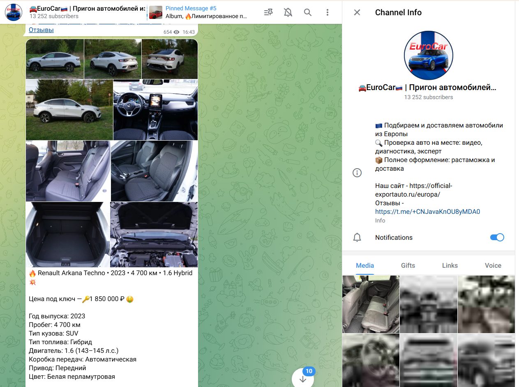The width and height of the screenshot is (519, 387).
Task: Open the EuroCar channel avatar in the header
Action: point(14,12)
